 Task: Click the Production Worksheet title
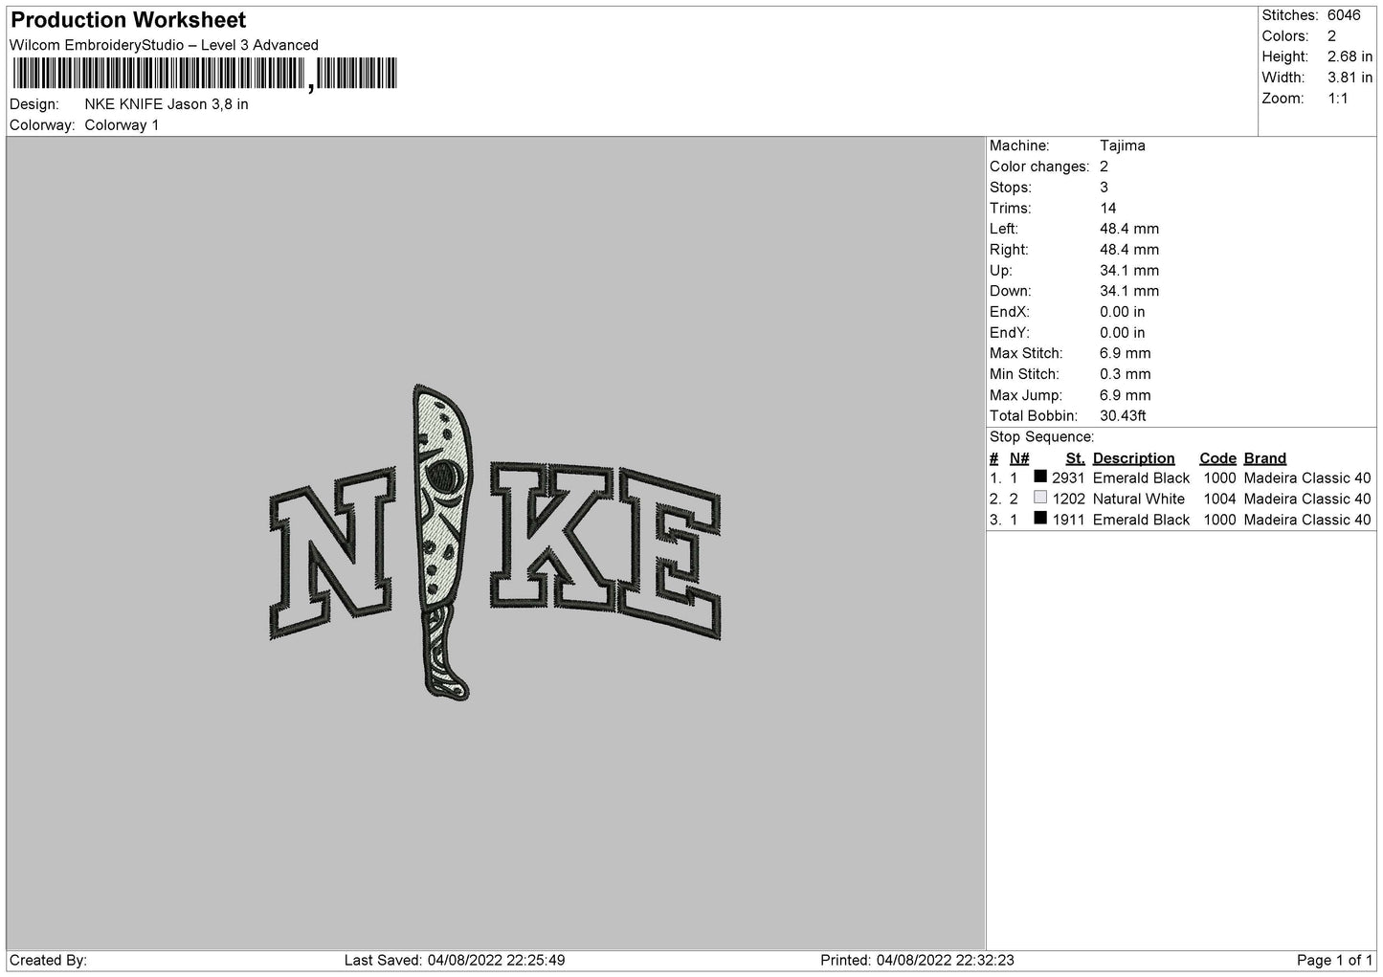click(128, 20)
